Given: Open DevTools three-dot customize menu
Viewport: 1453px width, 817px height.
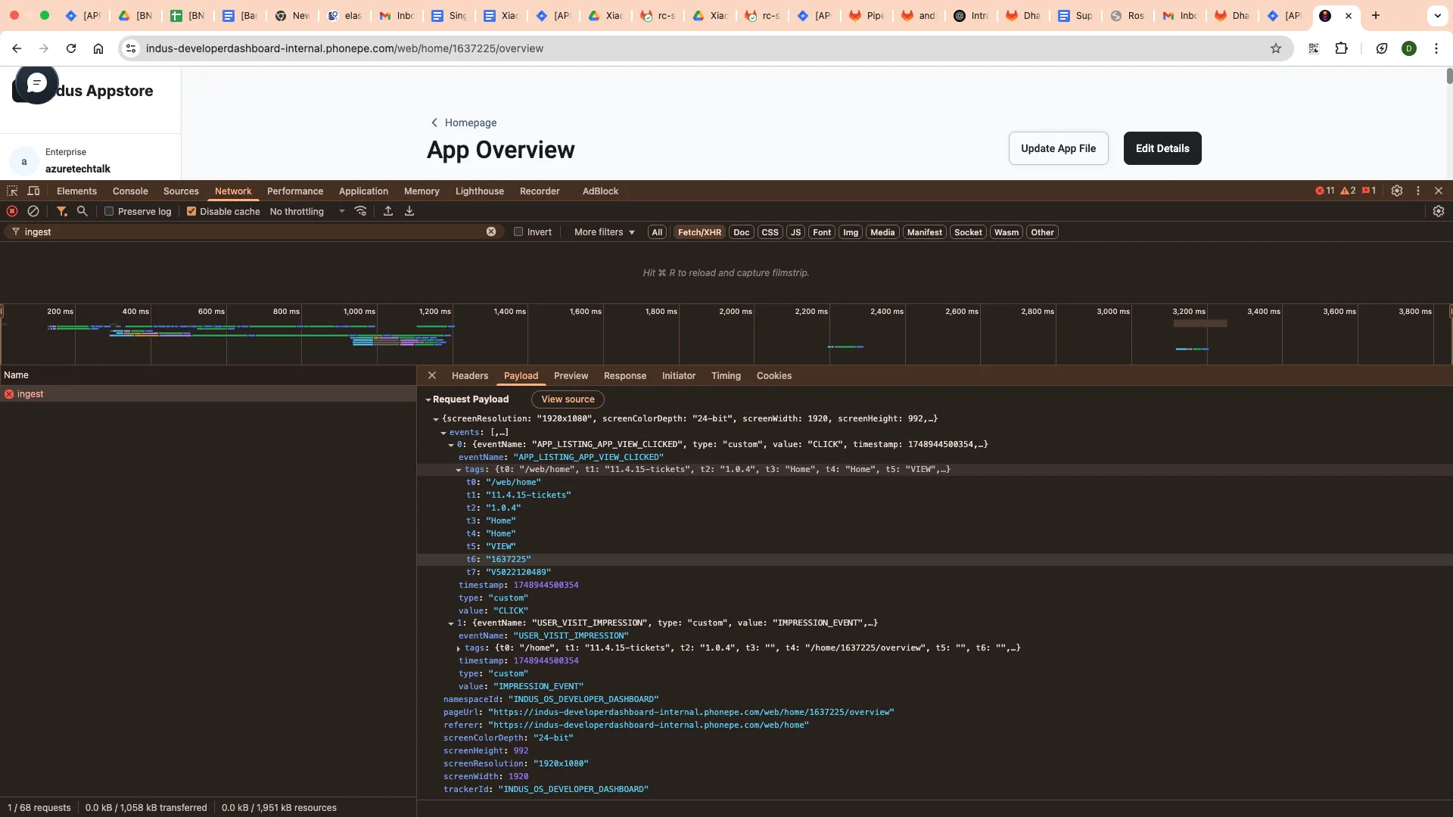Looking at the screenshot, I should click(1418, 191).
